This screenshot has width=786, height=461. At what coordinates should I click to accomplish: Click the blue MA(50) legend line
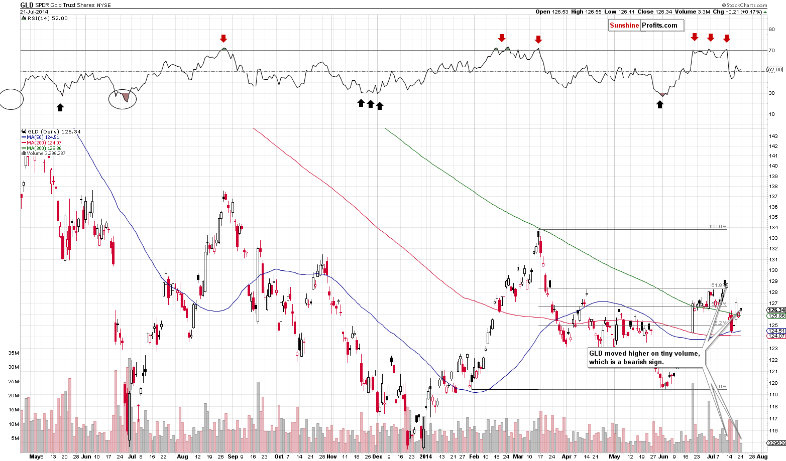(24, 137)
